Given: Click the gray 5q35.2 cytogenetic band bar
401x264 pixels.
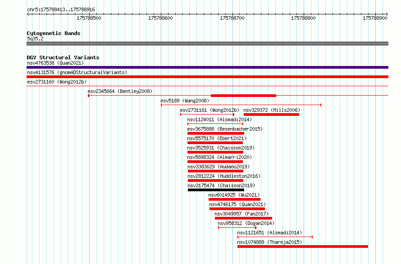Looking at the screenshot, I should click(207, 44).
